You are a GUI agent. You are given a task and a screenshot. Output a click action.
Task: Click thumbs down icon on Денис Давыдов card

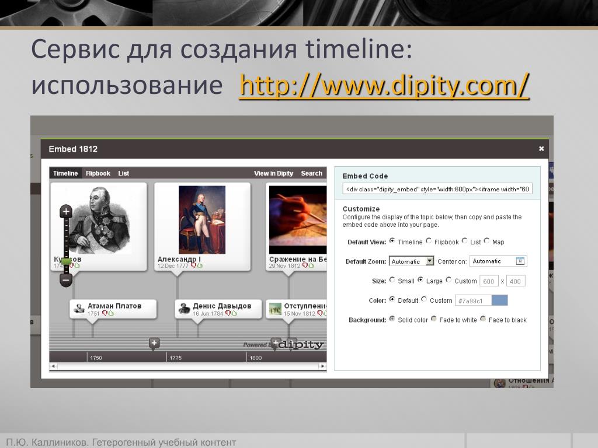pos(228,313)
